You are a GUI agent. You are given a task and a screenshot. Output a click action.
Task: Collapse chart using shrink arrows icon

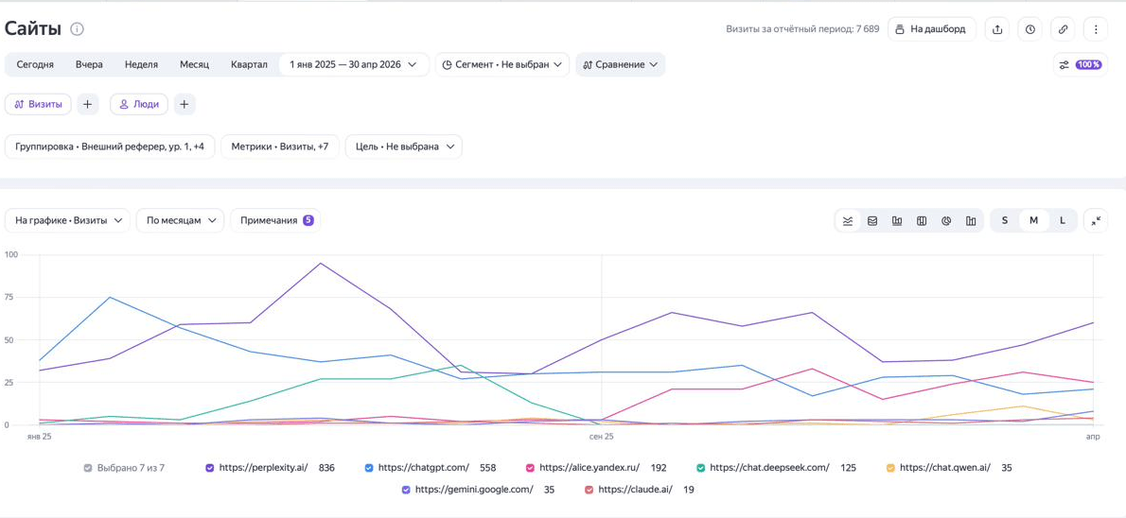coord(1096,221)
